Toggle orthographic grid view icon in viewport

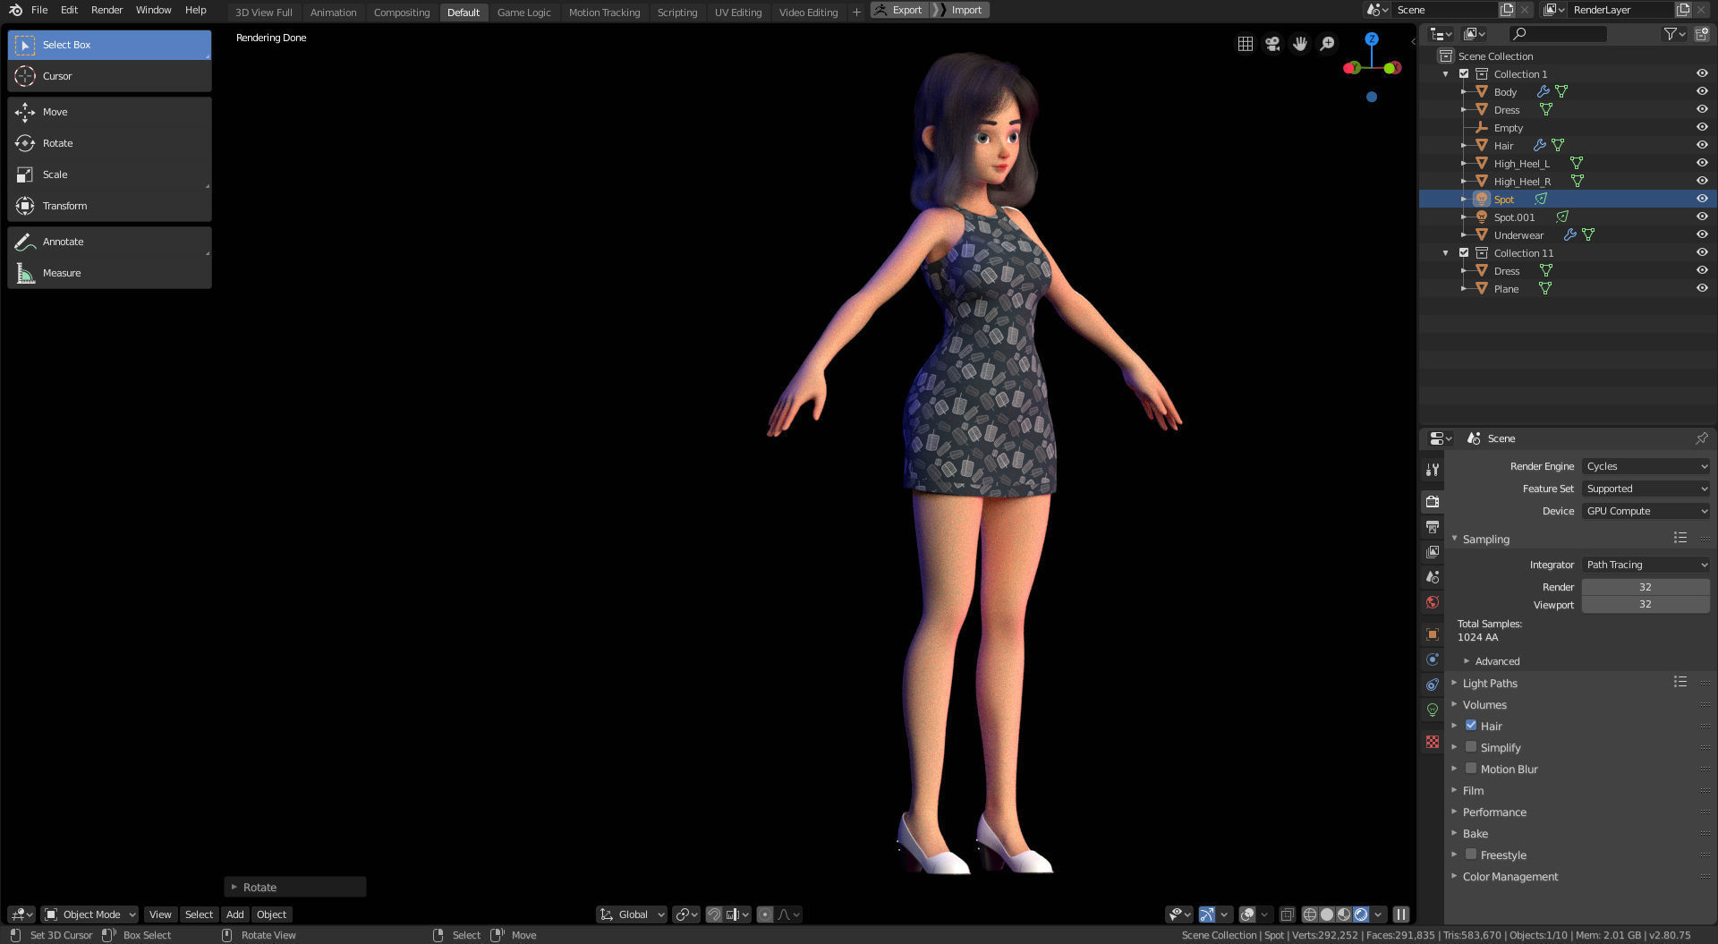point(1245,44)
